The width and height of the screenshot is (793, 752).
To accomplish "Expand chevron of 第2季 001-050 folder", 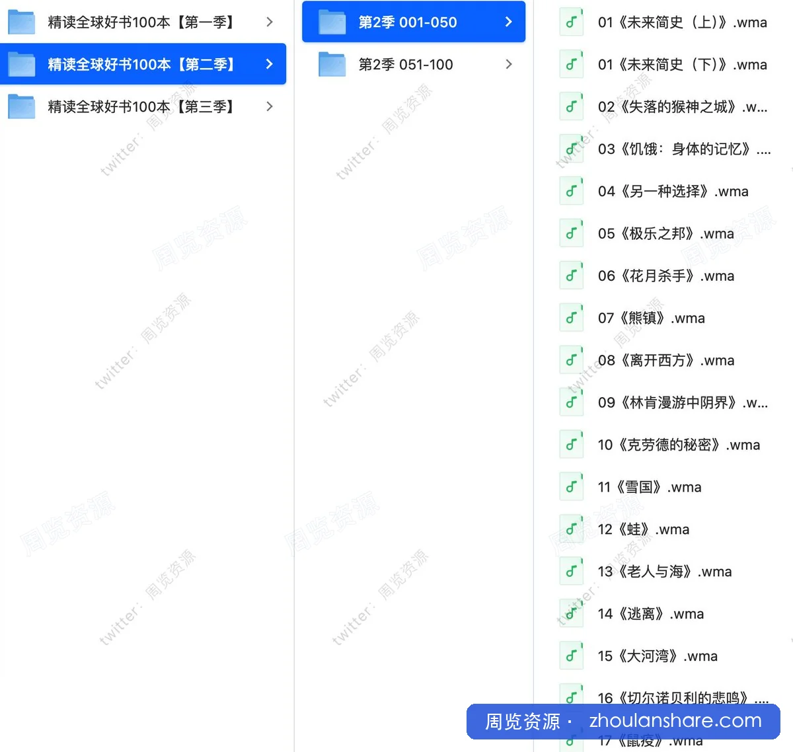I will [508, 22].
